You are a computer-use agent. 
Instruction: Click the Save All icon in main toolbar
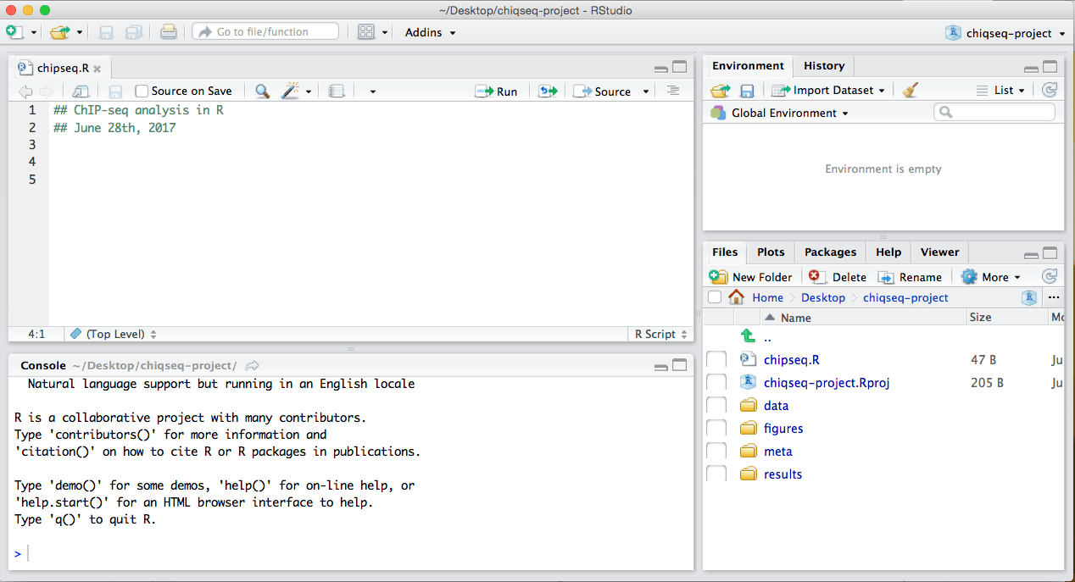point(133,32)
